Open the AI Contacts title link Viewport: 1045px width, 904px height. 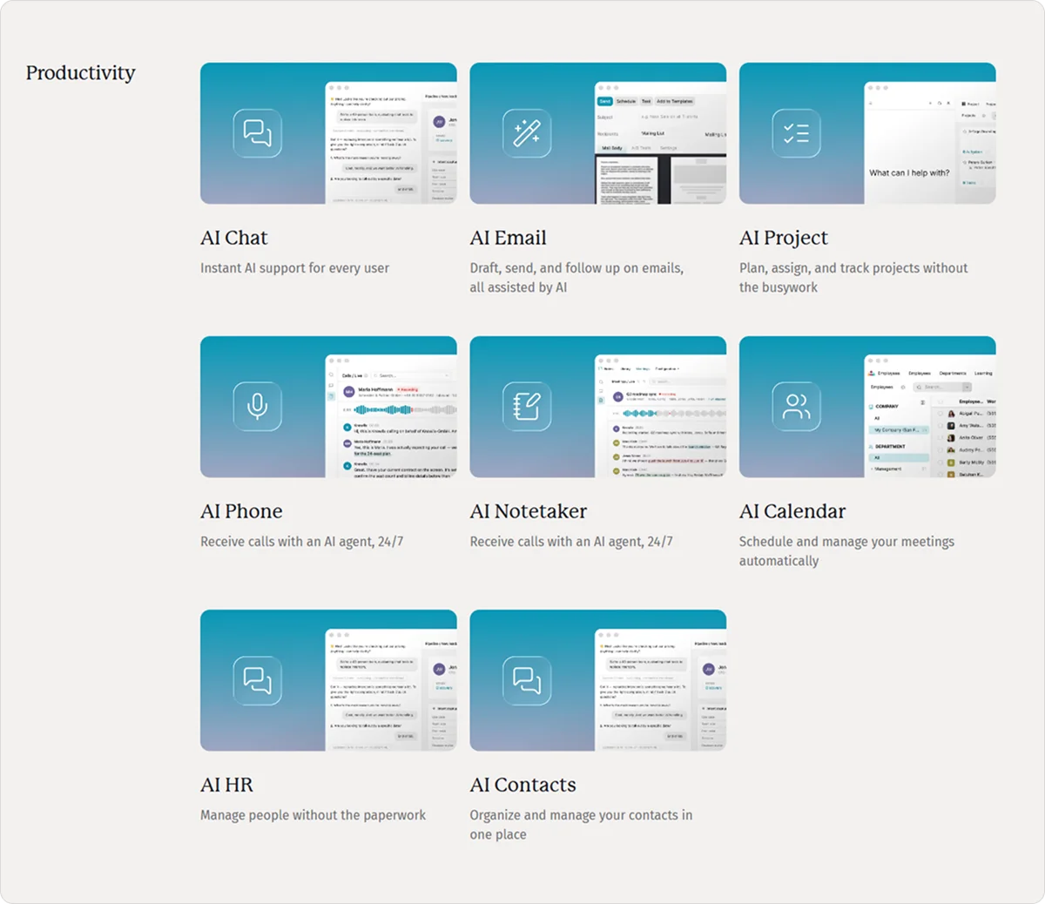click(523, 785)
